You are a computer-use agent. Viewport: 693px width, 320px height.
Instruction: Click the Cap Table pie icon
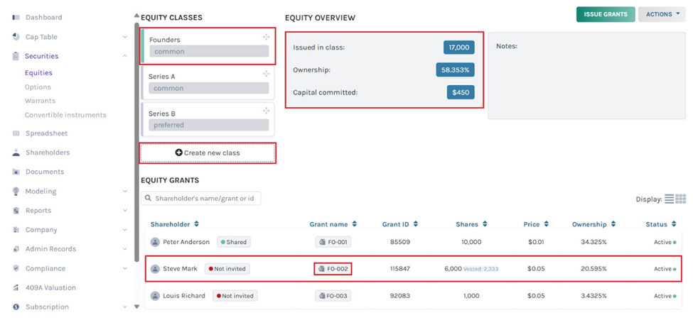16,37
